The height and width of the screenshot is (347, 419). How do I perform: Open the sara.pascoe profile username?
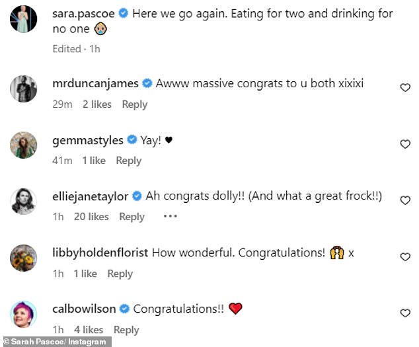[83, 14]
